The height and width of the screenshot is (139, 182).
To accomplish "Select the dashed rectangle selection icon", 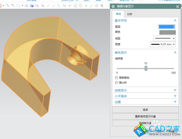I will (18, 5).
